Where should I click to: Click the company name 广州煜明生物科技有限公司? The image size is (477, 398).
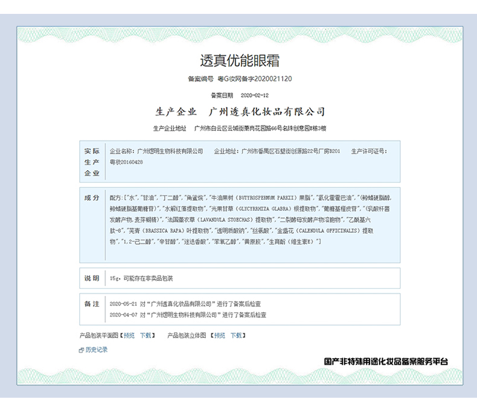[x=170, y=151]
